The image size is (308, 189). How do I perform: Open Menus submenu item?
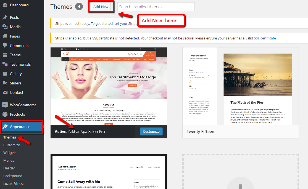tap(9, 161)
